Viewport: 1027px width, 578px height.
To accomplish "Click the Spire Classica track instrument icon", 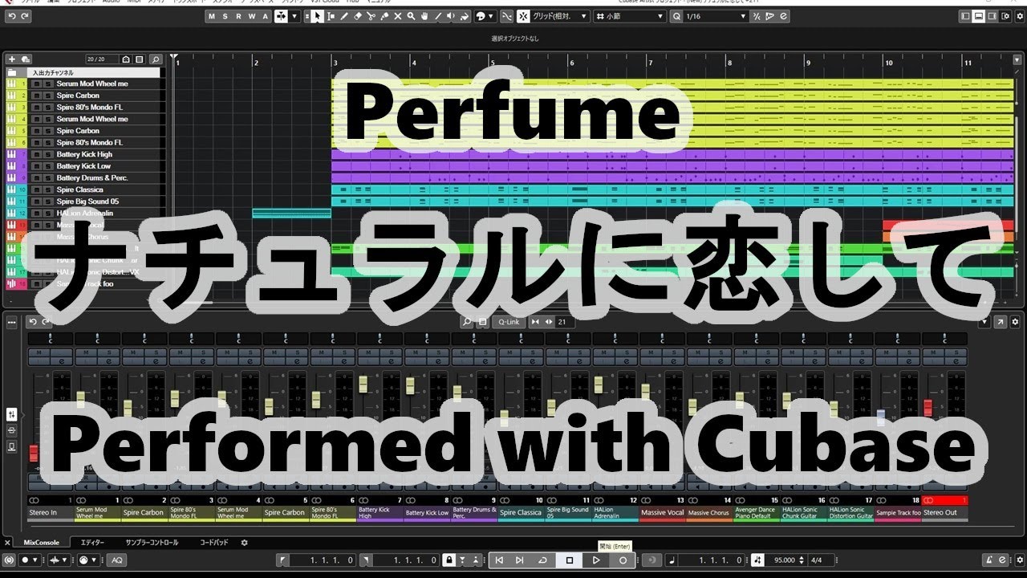I will 12,189.
